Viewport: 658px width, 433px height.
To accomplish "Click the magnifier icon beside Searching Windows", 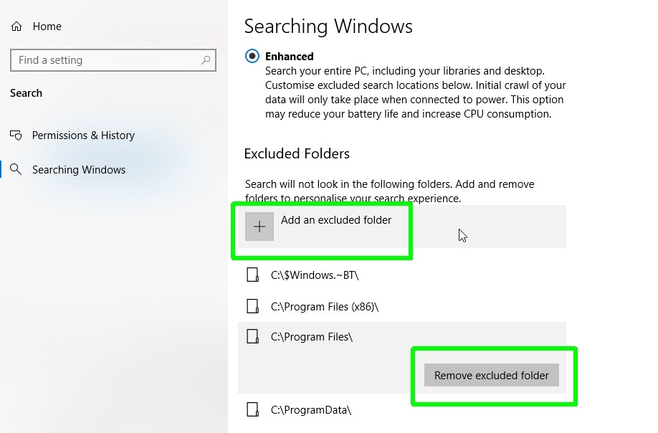I will 16,170.
